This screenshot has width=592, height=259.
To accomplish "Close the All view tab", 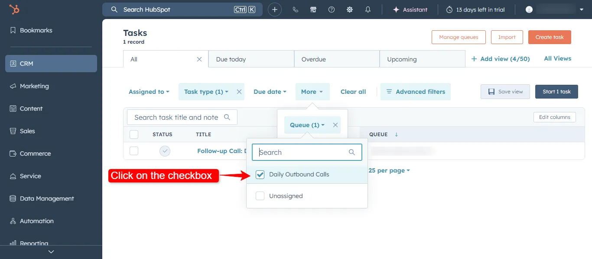I will [199, 59].
